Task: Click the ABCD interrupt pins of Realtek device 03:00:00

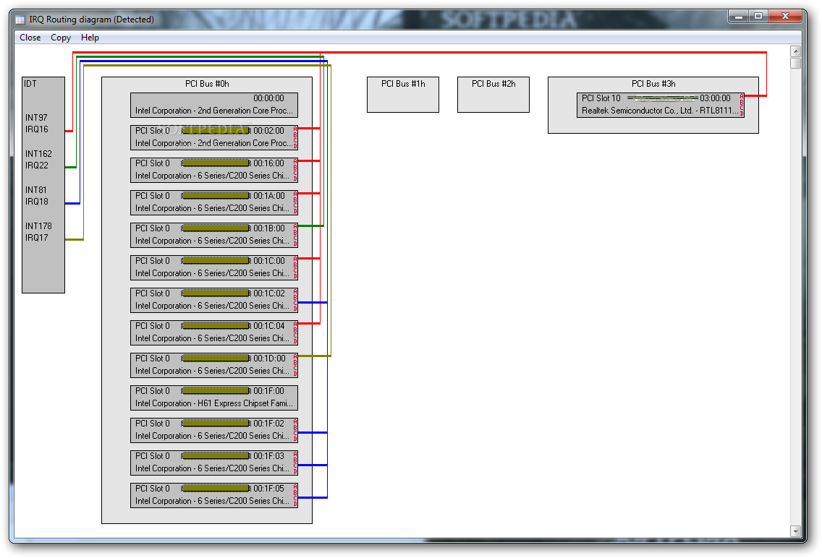Action: tap(741, 105)
